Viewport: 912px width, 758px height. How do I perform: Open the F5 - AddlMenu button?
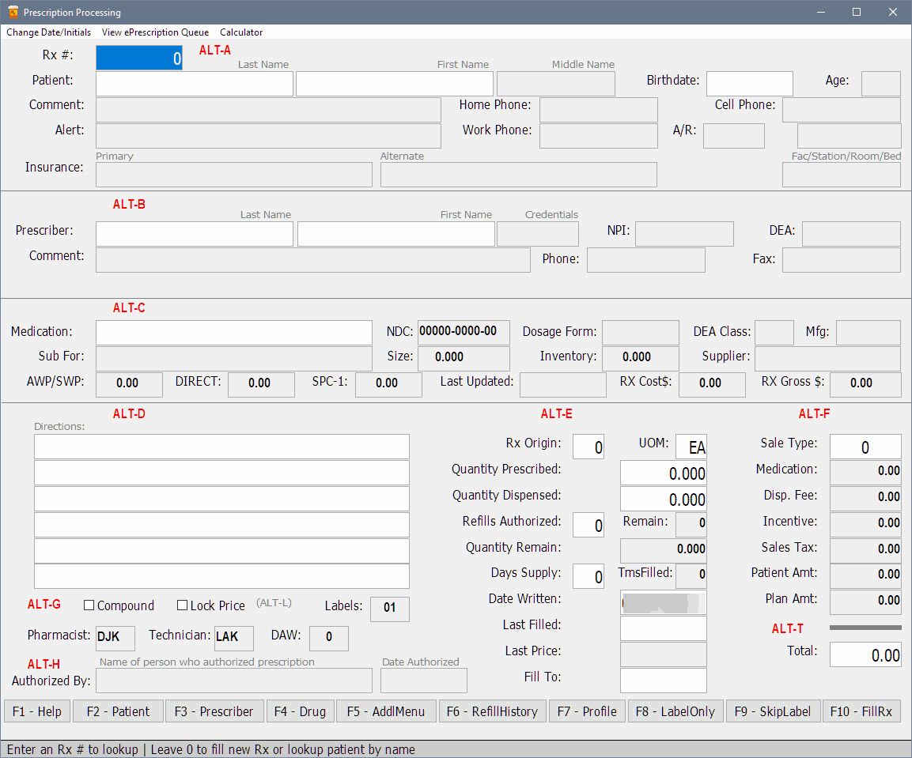pos(386,711)
